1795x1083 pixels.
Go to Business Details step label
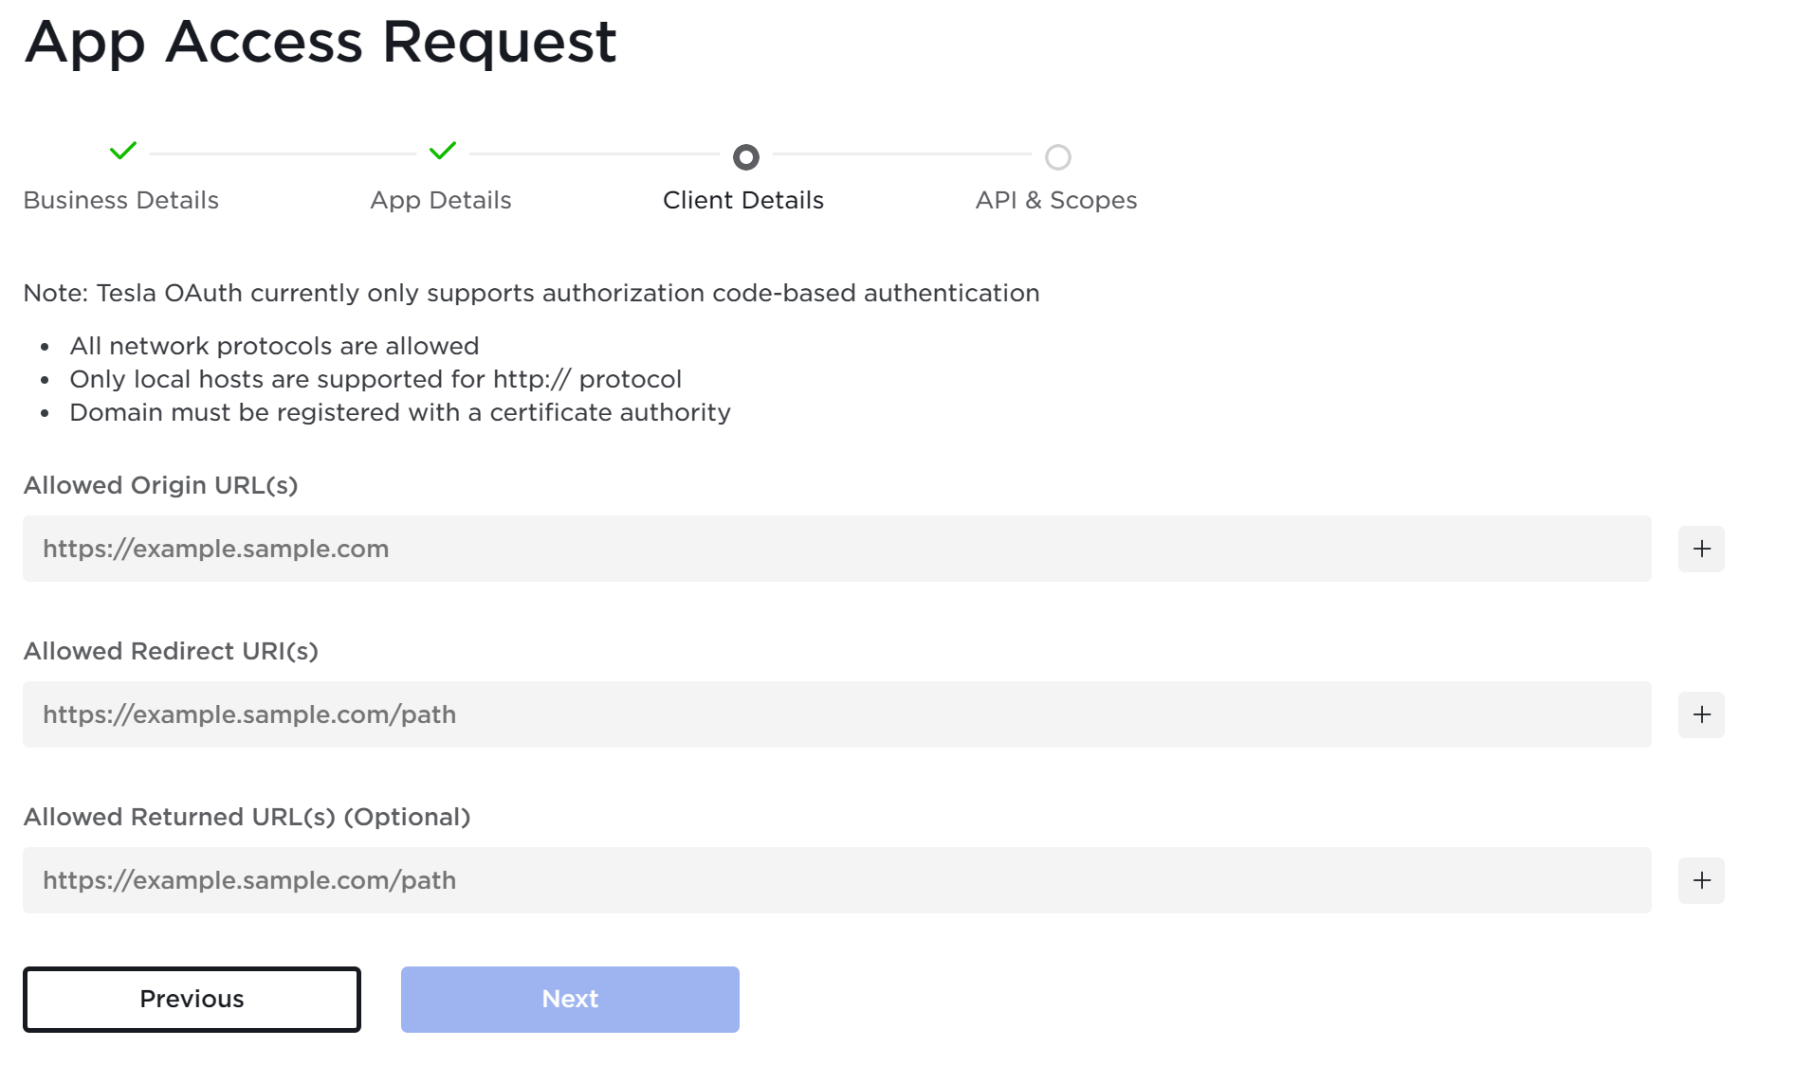click(x=121, y=200)
